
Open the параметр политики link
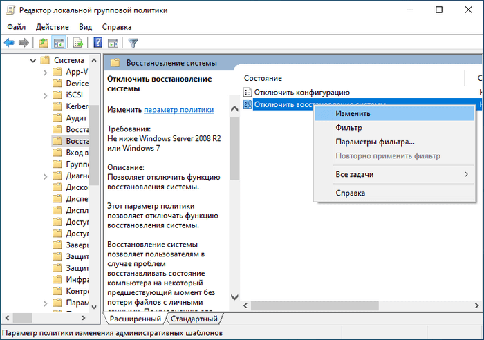click(178, 109)
